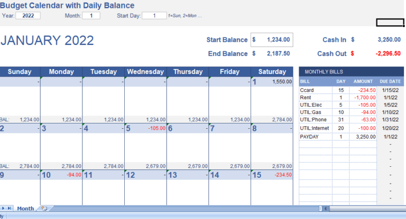
Task: Click the Friday column header
Action: coord(229,72)
